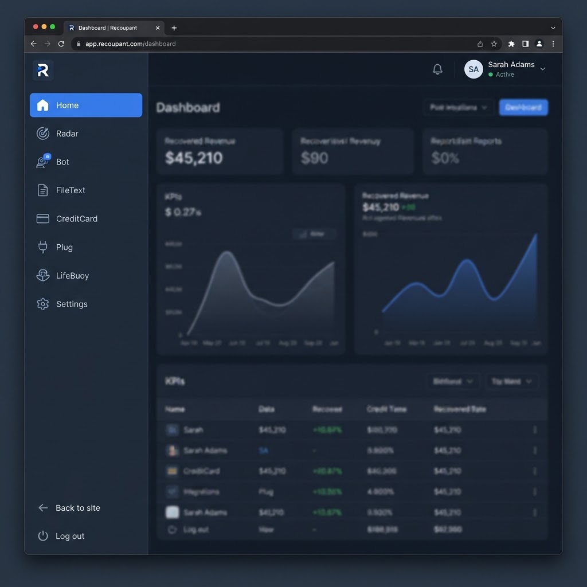The image size is (587, 587).
Task: Click the site lock icon
Action: (79, 44)
